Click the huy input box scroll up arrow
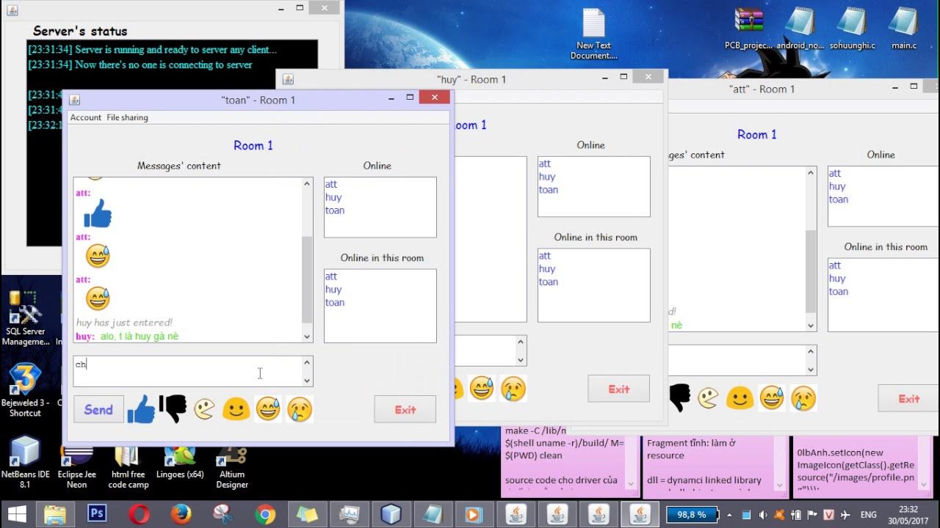Image resolution: width=940 pixels, height=528 pixels. 521,342
